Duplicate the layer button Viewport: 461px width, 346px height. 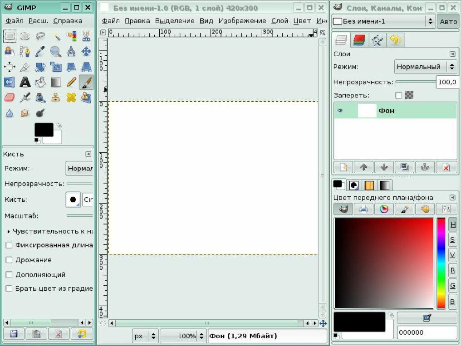pyautogui.click(x=405, y=167)
